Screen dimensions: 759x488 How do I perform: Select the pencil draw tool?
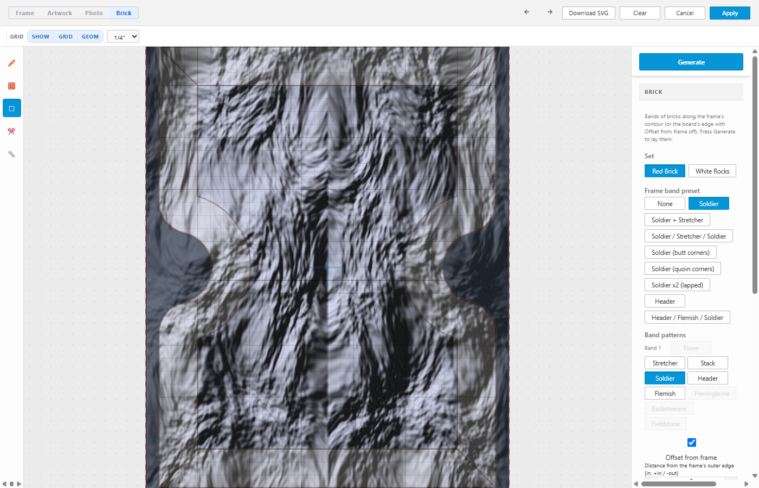(x=11, y=63)
